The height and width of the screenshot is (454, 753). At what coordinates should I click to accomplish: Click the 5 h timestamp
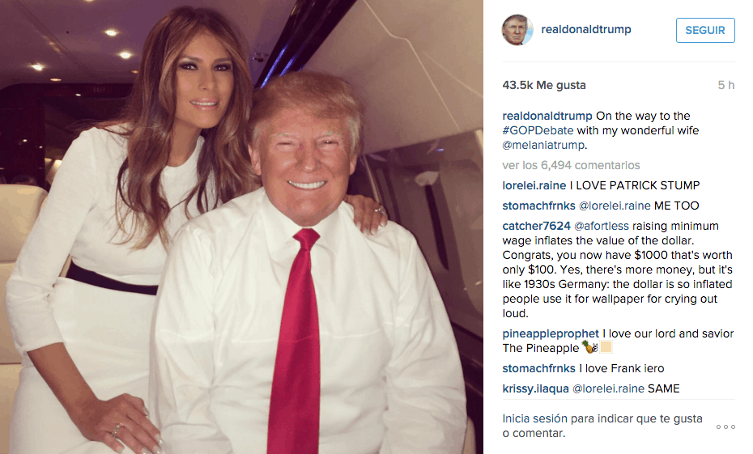tap(726, 86)
